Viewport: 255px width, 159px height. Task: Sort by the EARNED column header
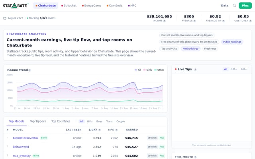click(x=132, y=130)
